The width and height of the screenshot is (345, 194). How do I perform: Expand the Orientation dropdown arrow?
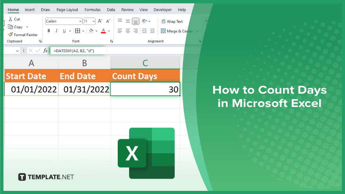[x=150, y=21]
